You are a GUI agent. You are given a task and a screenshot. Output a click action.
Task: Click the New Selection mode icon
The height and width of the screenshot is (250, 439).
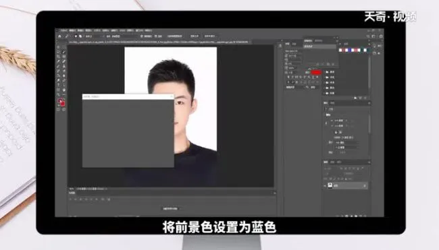[x=76, y=36]
